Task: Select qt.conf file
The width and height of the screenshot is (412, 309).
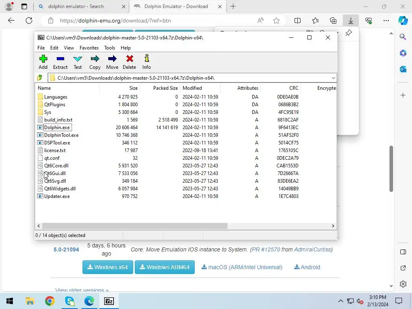Action: (52, 158)
